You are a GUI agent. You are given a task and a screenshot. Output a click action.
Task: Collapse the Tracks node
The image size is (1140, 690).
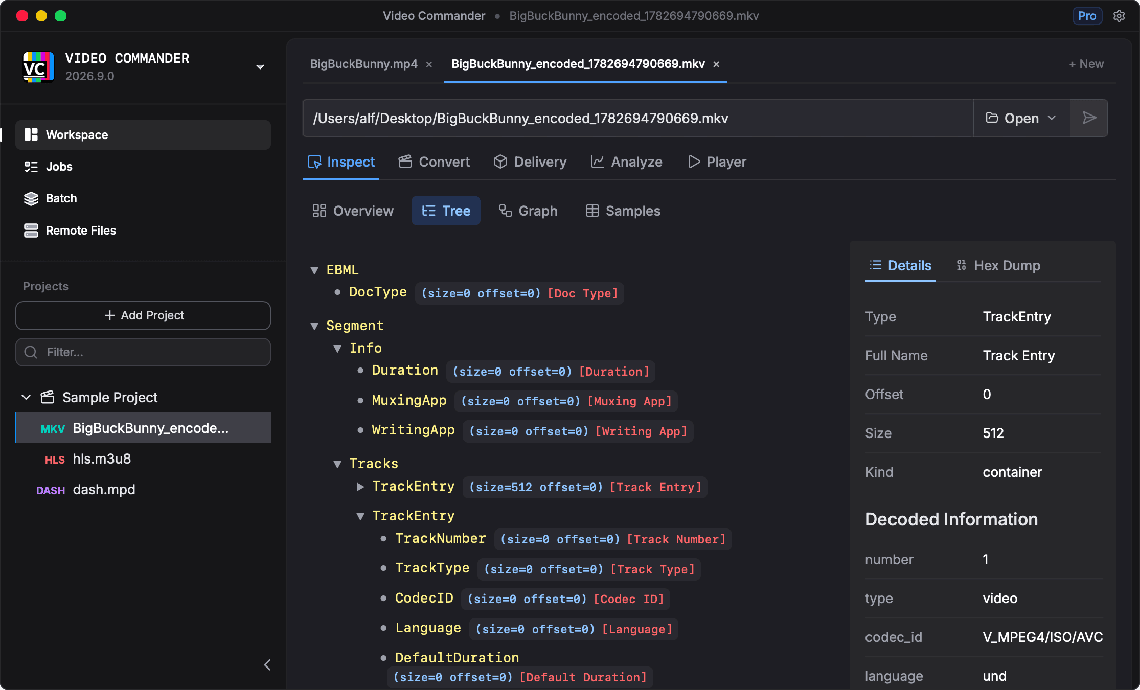pos(337,464)
